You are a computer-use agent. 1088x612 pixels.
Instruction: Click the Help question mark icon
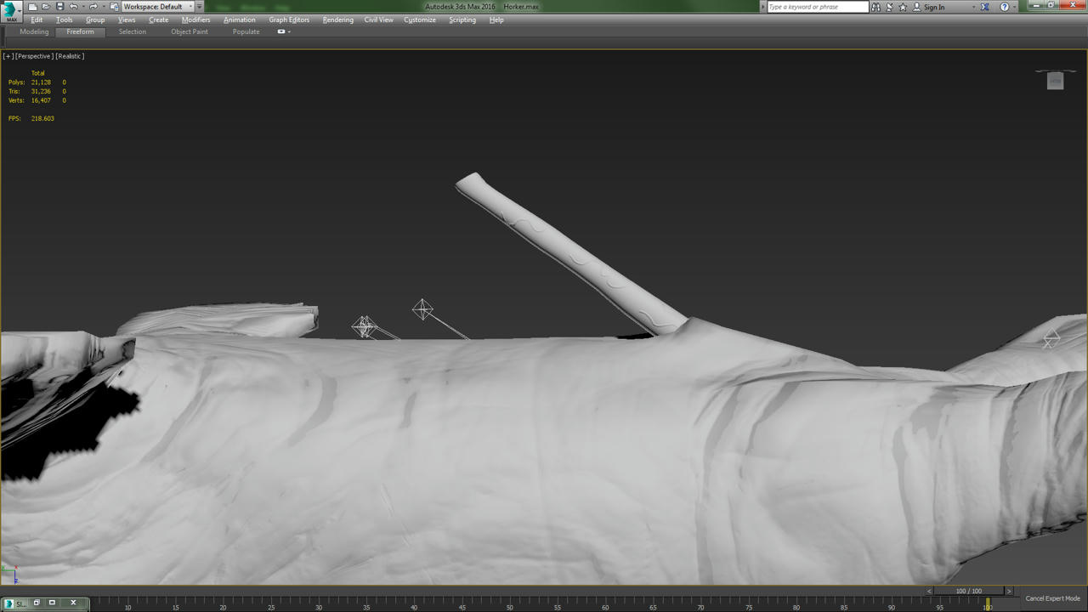coord(1005,7)
